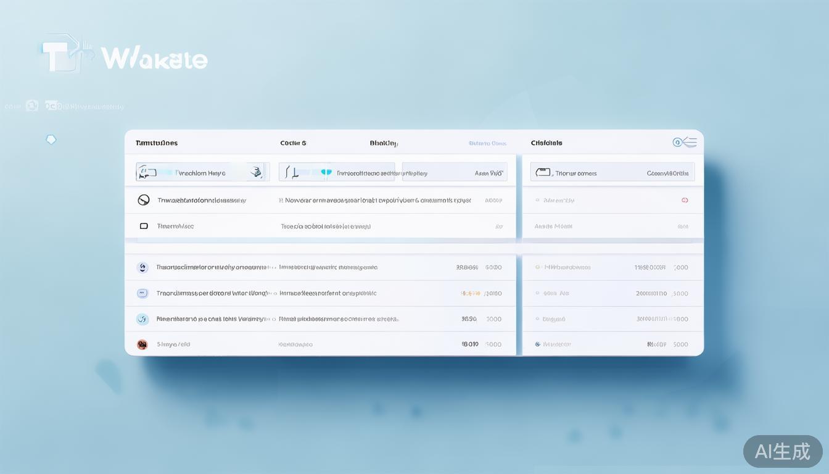The image size is (829, 474).
Task: Enable the red status toggle on the Cristals panel
Action: [x=685, y=200]
